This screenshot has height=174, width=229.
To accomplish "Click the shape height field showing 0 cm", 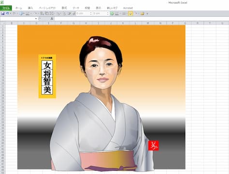I will tap(83, 14).
